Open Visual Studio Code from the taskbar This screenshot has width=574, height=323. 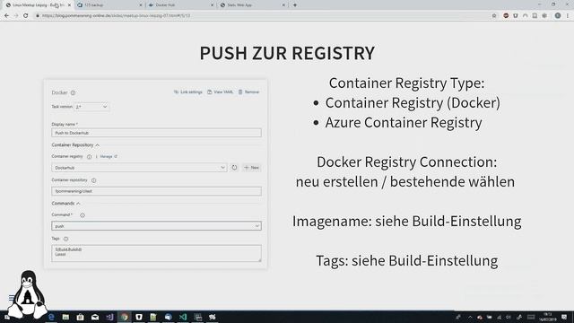(183, 317)
